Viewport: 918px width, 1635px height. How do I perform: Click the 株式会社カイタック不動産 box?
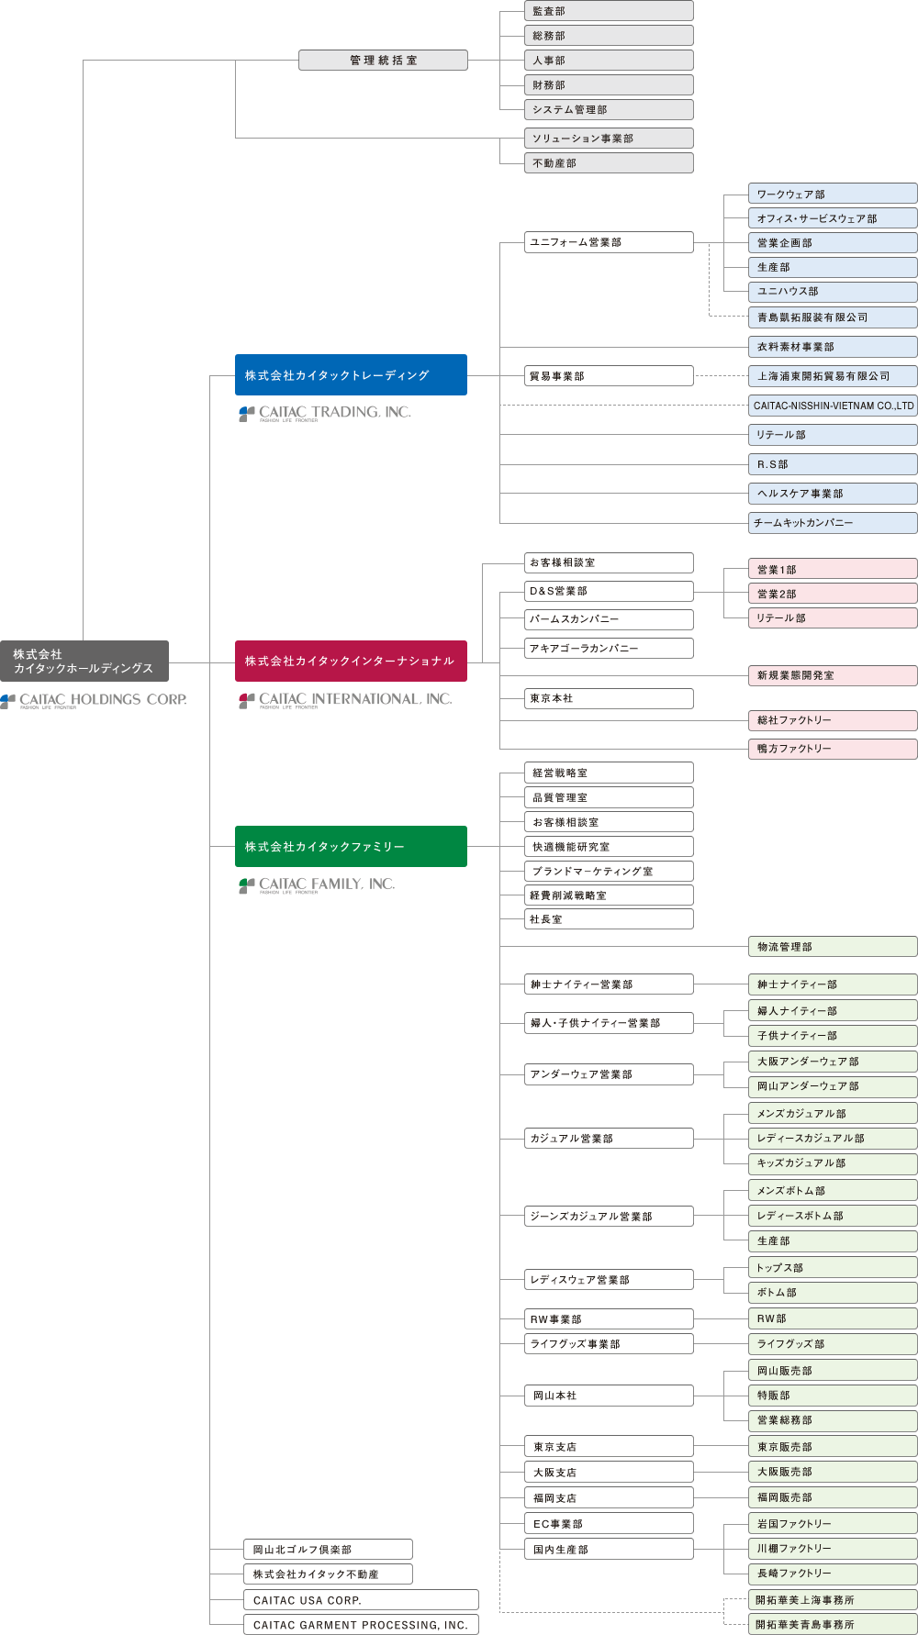click(x=328, y=1574)
